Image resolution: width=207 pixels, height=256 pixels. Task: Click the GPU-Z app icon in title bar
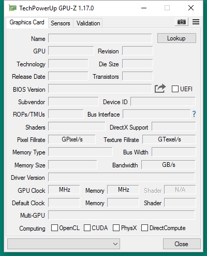12,8
